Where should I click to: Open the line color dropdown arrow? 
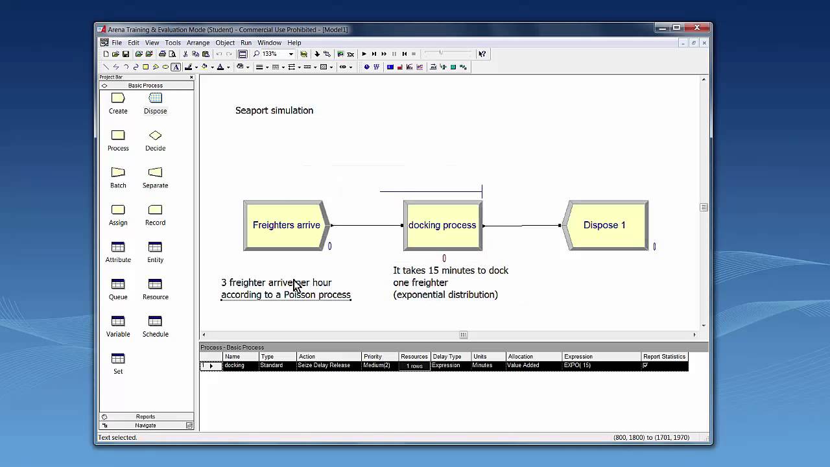coord(196,67)
